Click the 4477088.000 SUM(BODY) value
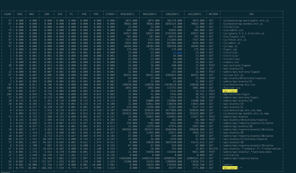This screenshot has height=173, width=296. point(174,110)
